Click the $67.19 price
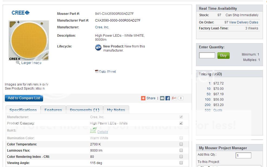This screenshot has width=267, height=167. [219, 94]
